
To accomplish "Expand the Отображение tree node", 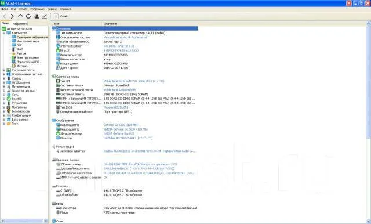I will click(4, 82).
